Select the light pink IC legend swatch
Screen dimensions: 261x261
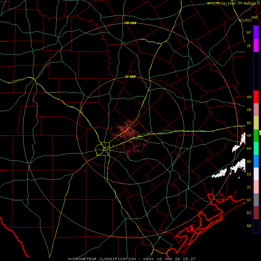point(256,187)
